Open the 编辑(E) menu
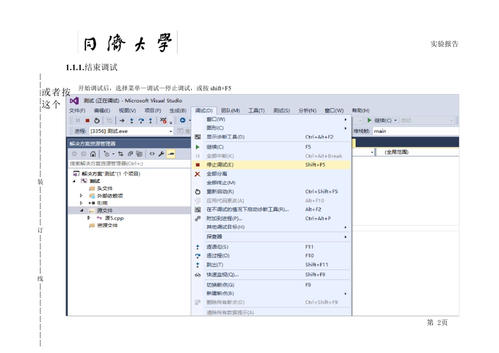The height and width of the screenshot is (353, 499). tap(102, 110)
